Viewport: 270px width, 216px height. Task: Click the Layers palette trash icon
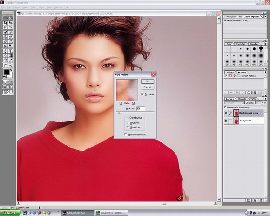(x=261, y=200)
